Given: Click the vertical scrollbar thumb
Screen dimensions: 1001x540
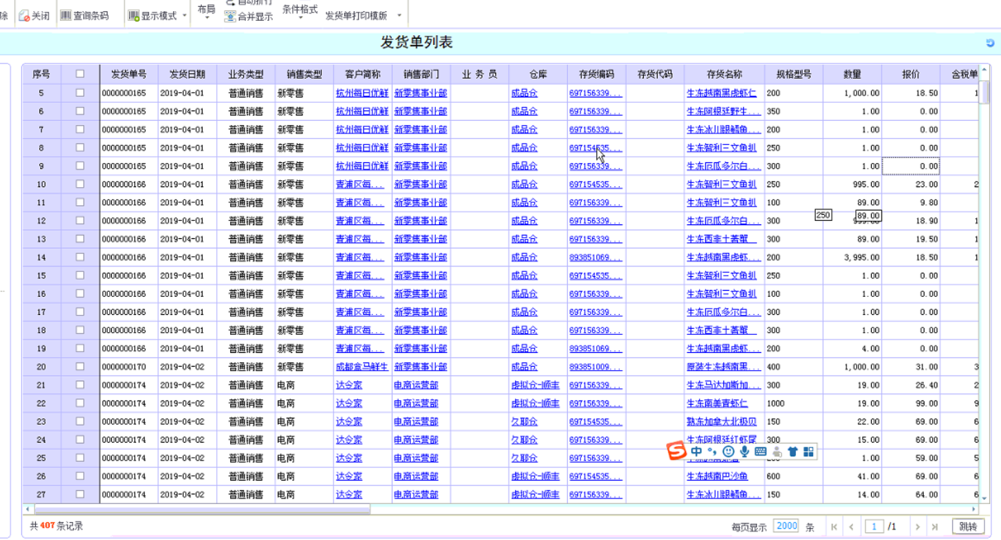Looking at the screenshot, I should [x=985, y=91].
